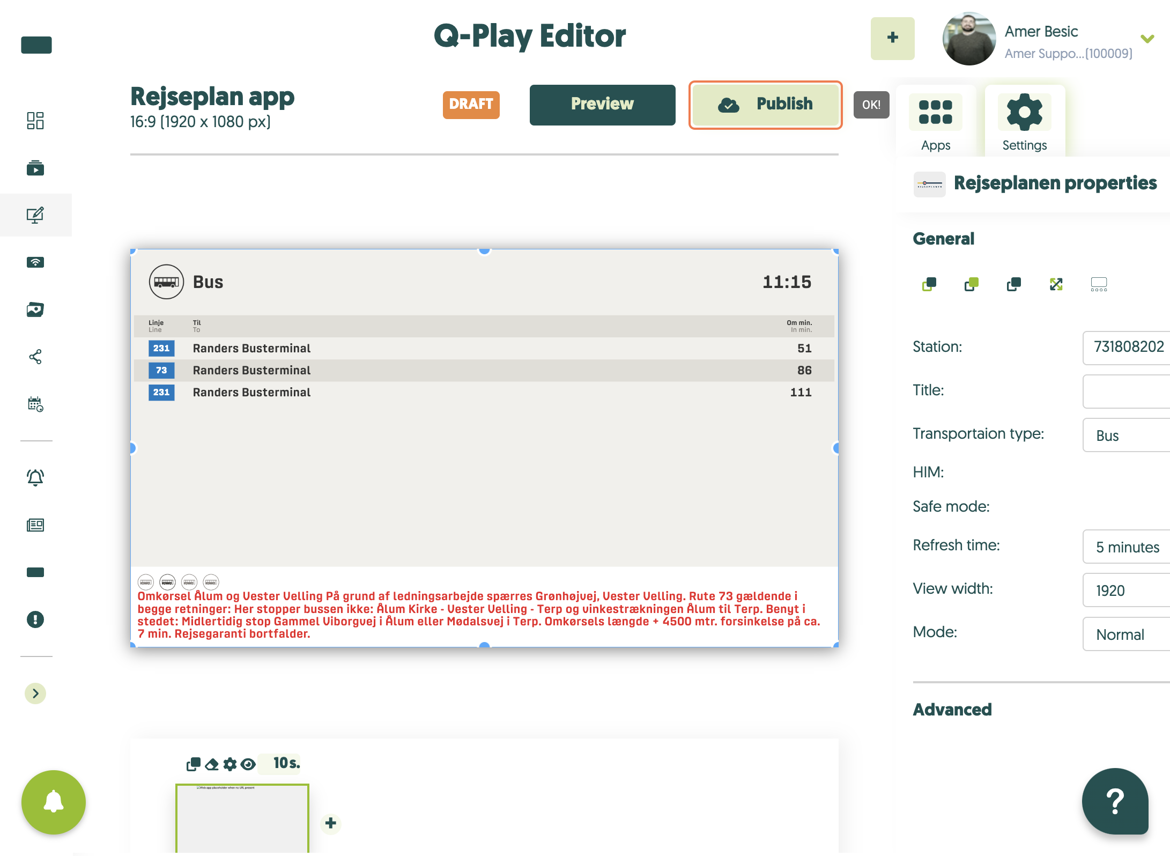Screen dimensions: 1170x856
Task: Click the Station input field
Action: point(1127,348)
